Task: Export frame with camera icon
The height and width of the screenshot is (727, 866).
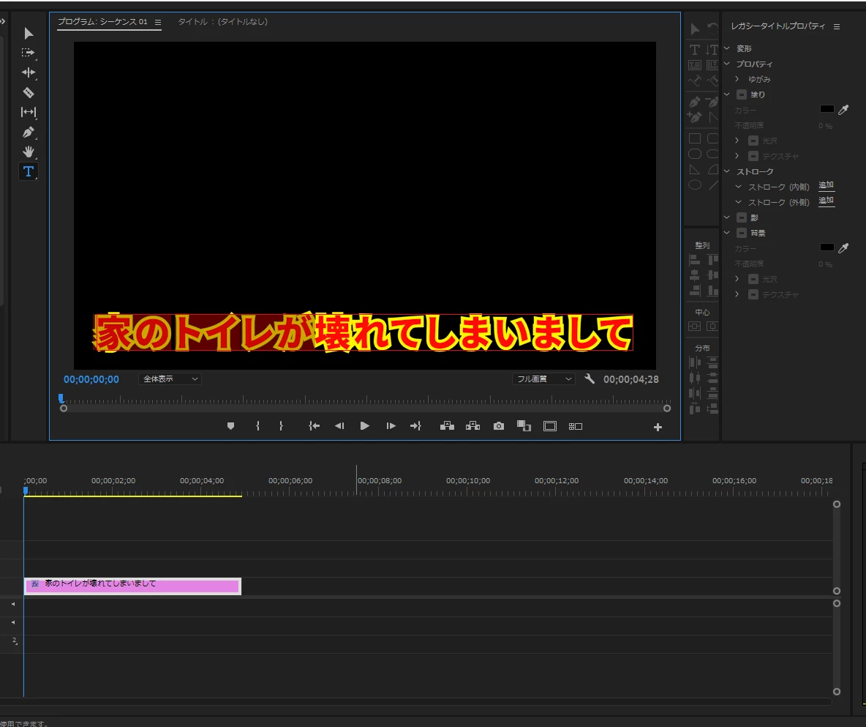Action: tap(499, 426)
